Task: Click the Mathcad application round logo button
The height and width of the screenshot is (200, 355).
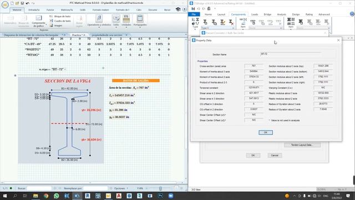Action: [x=5, y=4]
